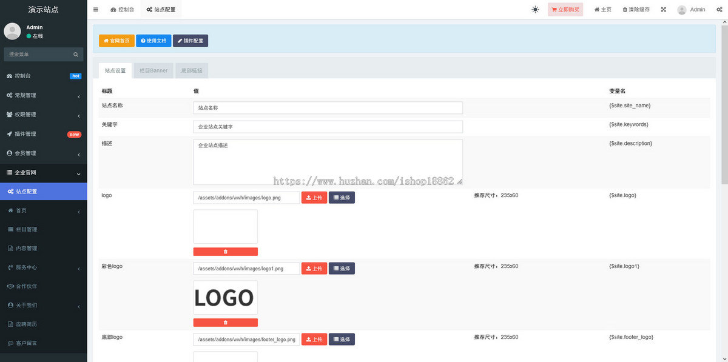Click 清除缓存 in top bar
This screenshot has height=362, width=728.
(636, 10)
